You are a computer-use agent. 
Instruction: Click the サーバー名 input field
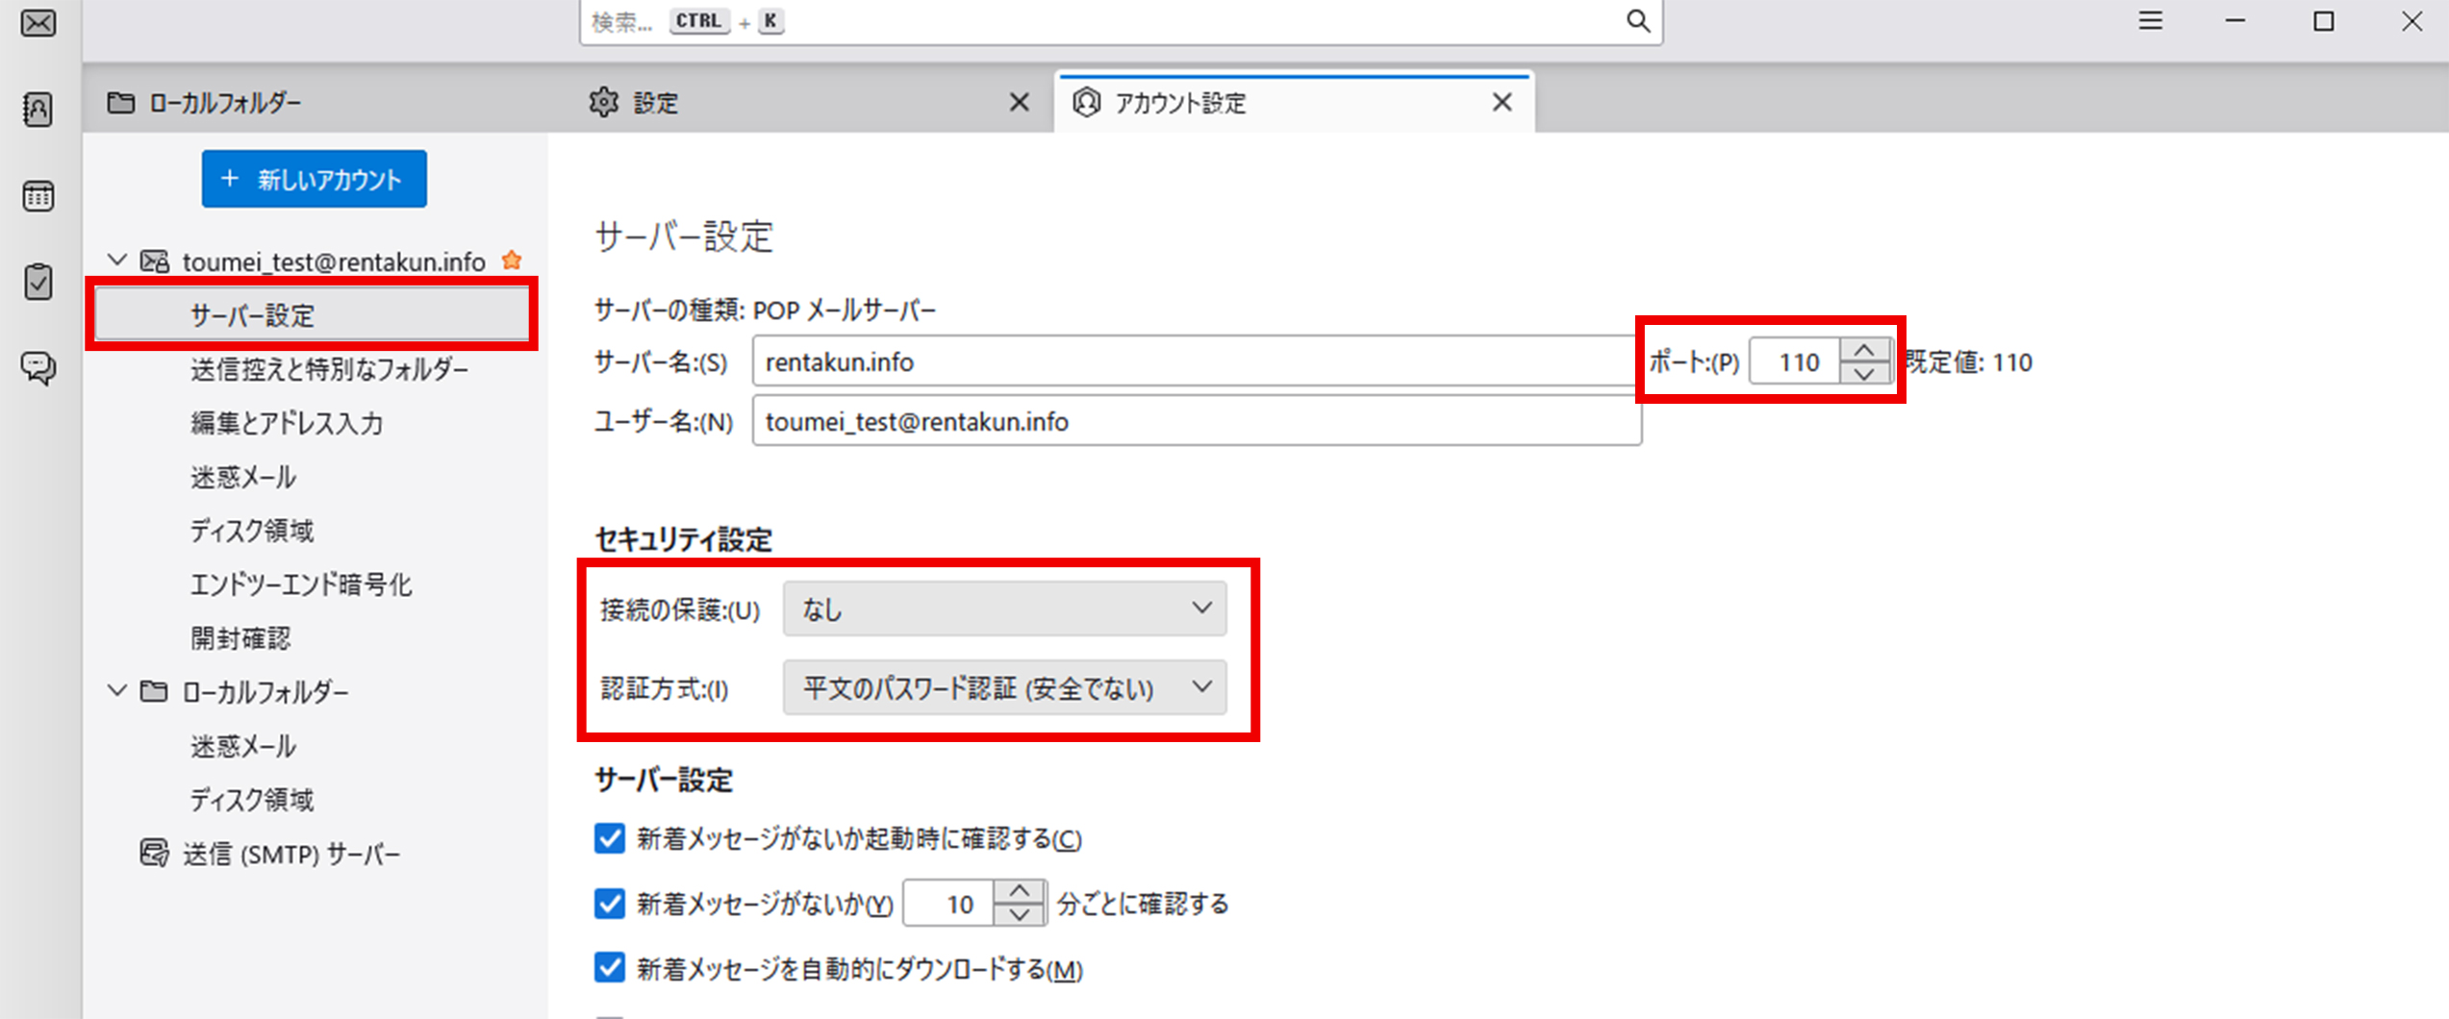tap(1193, 362)
